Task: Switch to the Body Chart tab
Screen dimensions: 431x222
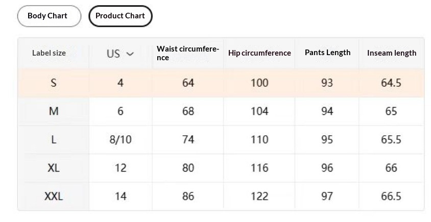Action: tap(47, 16)
